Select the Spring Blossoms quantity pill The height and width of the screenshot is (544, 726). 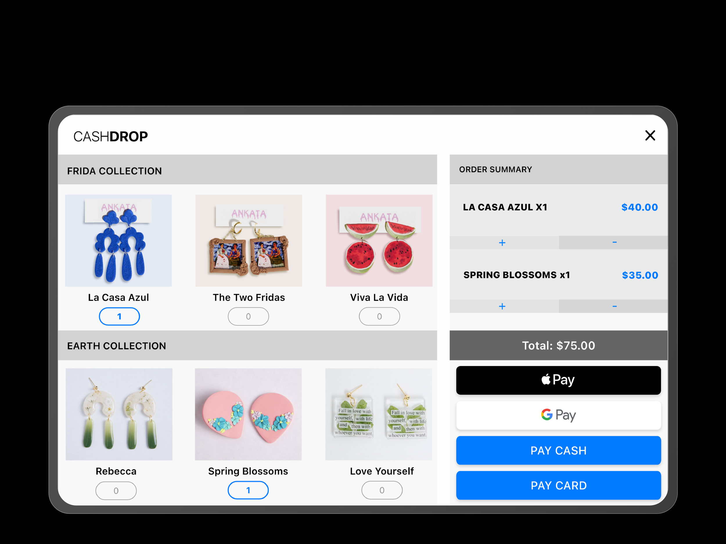[x=248, y=490]
